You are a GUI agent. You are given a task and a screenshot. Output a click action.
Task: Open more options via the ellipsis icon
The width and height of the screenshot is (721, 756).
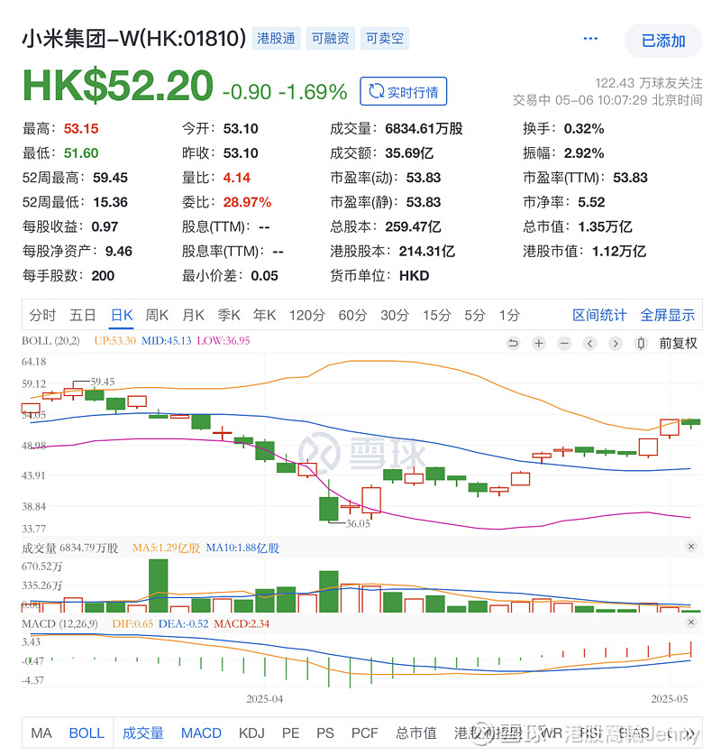[x=590, y=38]
